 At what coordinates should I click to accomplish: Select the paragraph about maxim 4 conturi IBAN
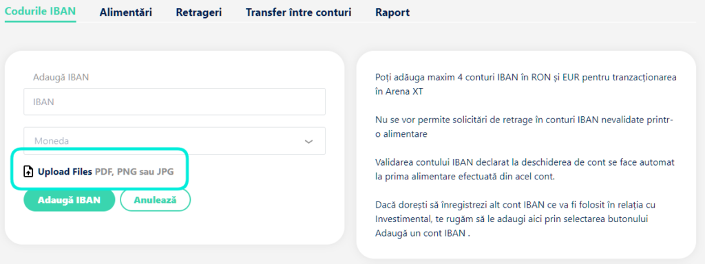coord(525,84)
